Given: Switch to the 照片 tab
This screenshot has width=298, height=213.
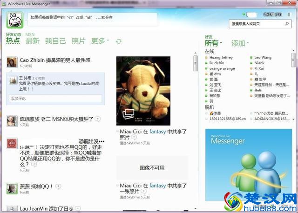Looking at the screenshot, I should click(x=79, y=41).
